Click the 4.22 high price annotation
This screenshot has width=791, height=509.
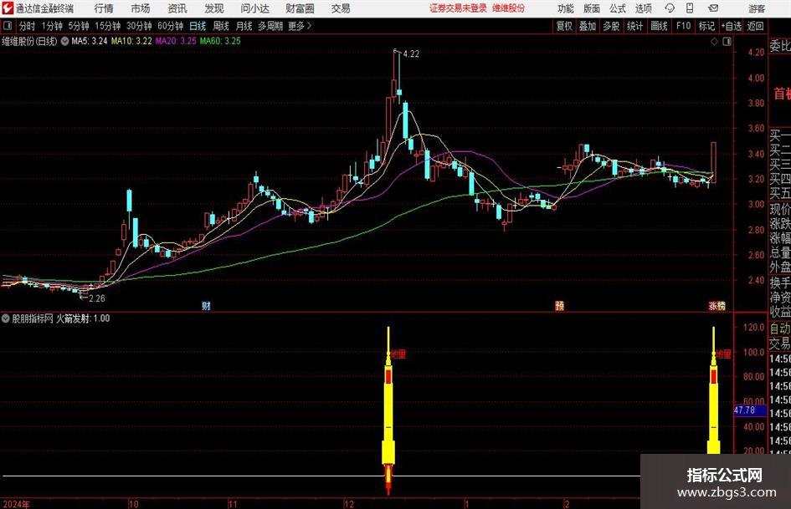tap(411, 53)
